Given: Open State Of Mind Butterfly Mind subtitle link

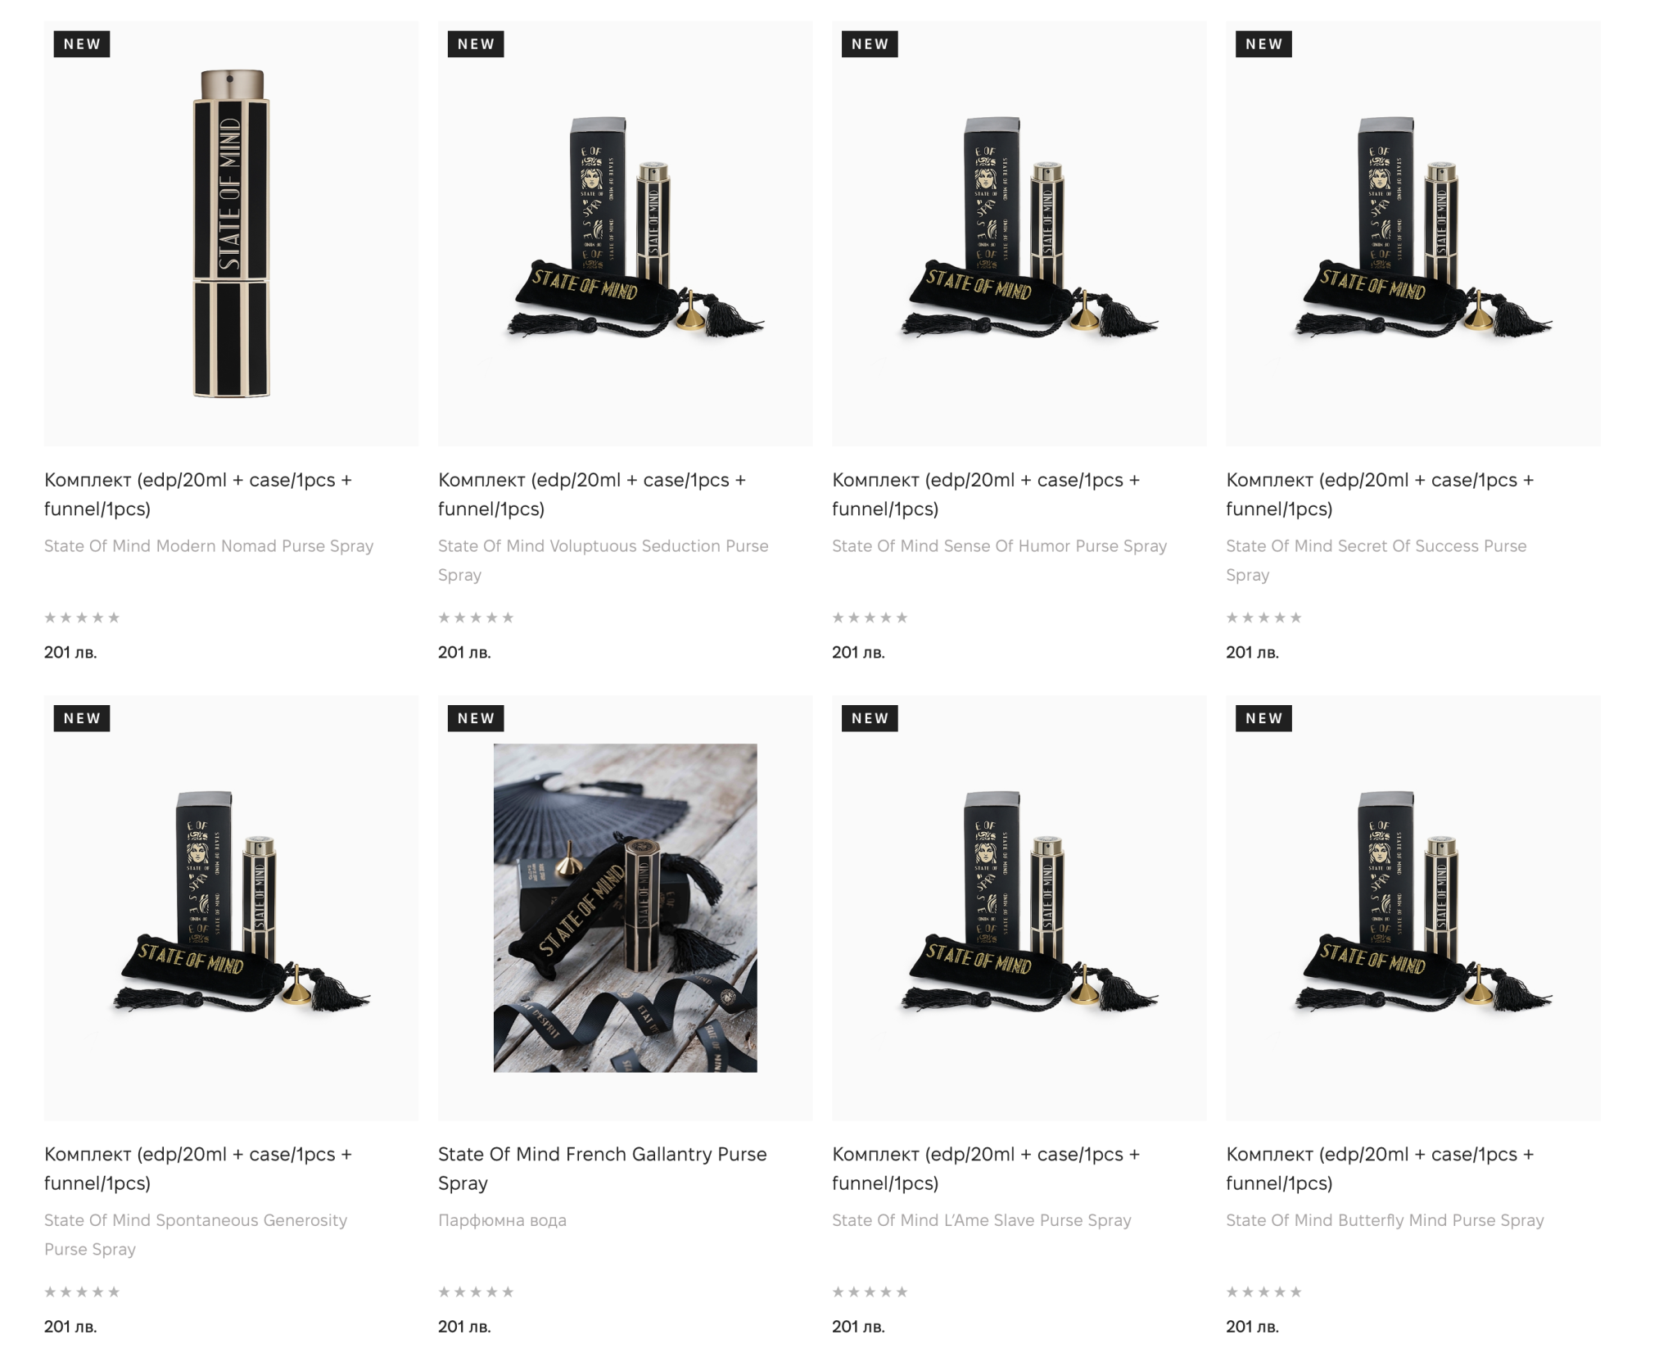Looking at the screenshot, I should point(1385,1220).
